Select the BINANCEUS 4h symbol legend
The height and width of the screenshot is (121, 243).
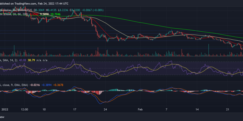tap(16, 10)
